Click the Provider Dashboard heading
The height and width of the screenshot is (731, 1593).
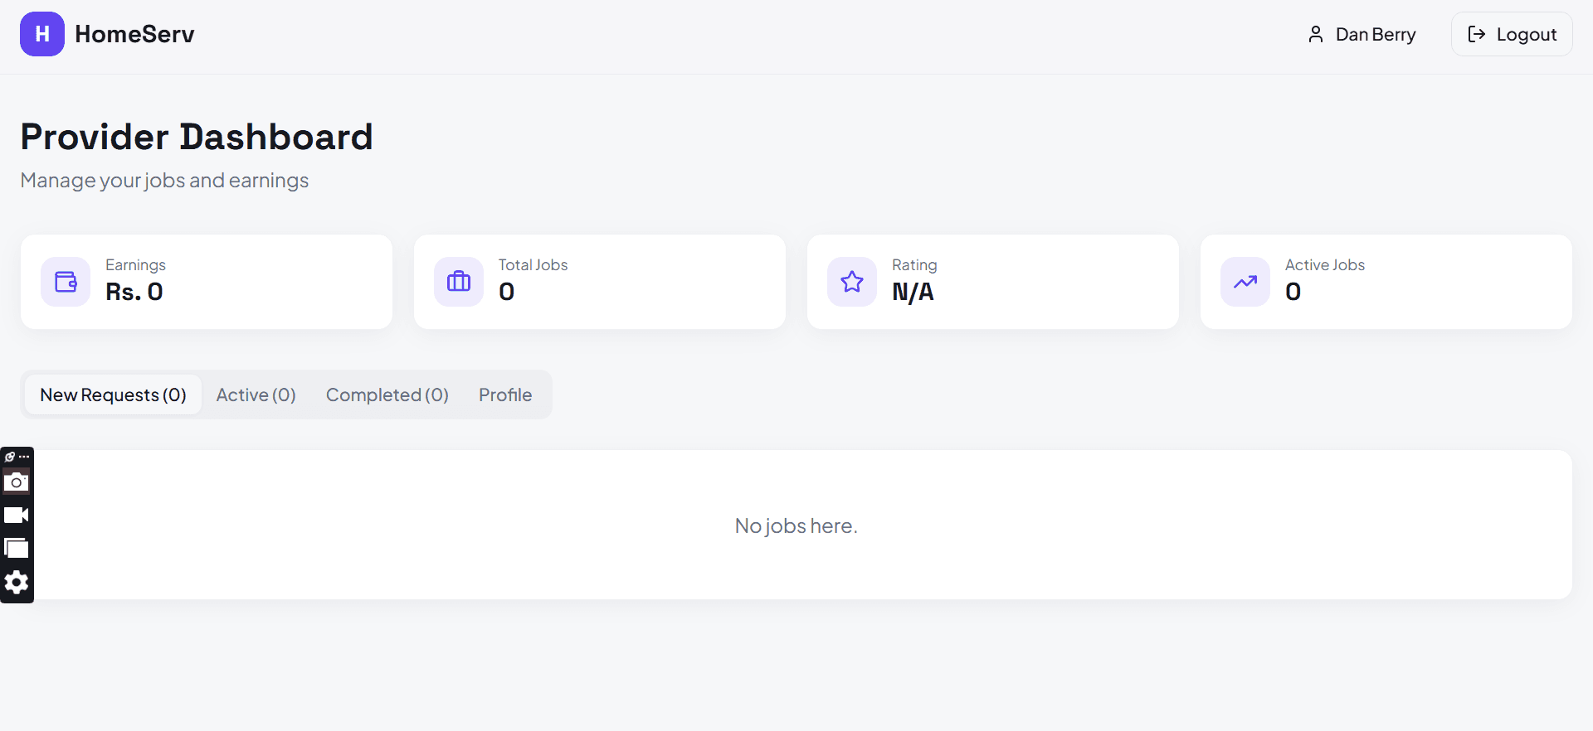point(197,137)
